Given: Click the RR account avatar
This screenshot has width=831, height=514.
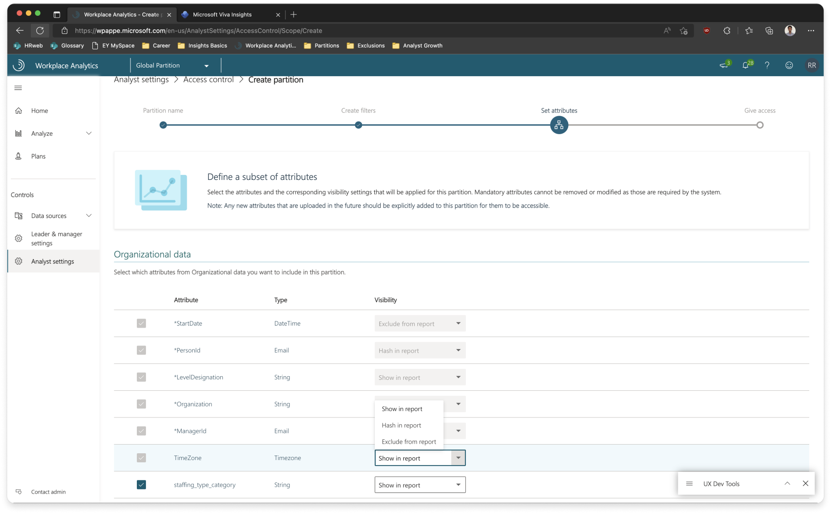Looking at the screenshot, I should [x=812, y=65].
